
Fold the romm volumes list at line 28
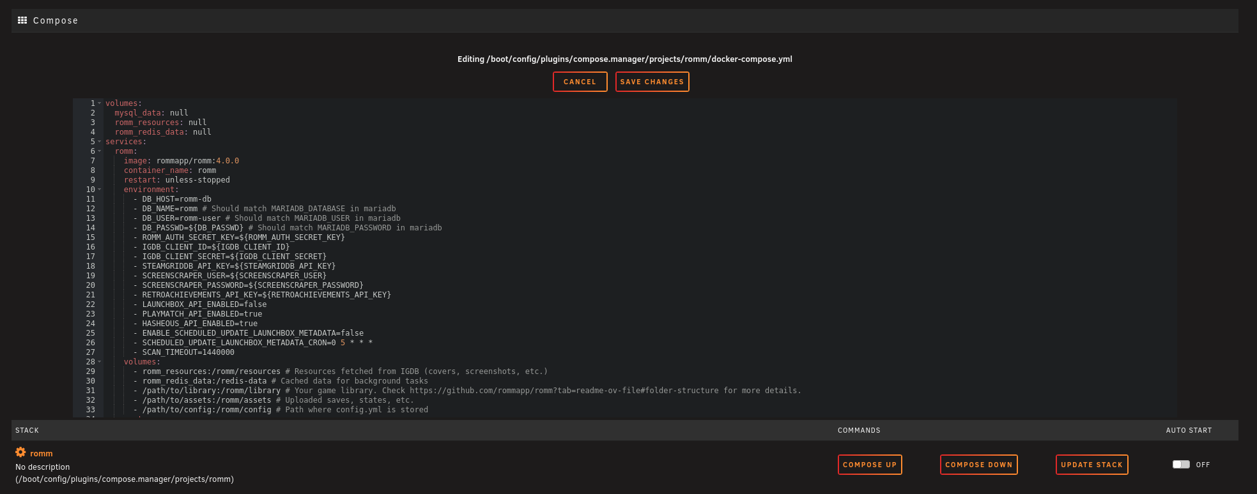pos(100,362)
